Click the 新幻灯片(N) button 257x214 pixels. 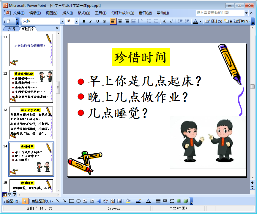point(237,21)
